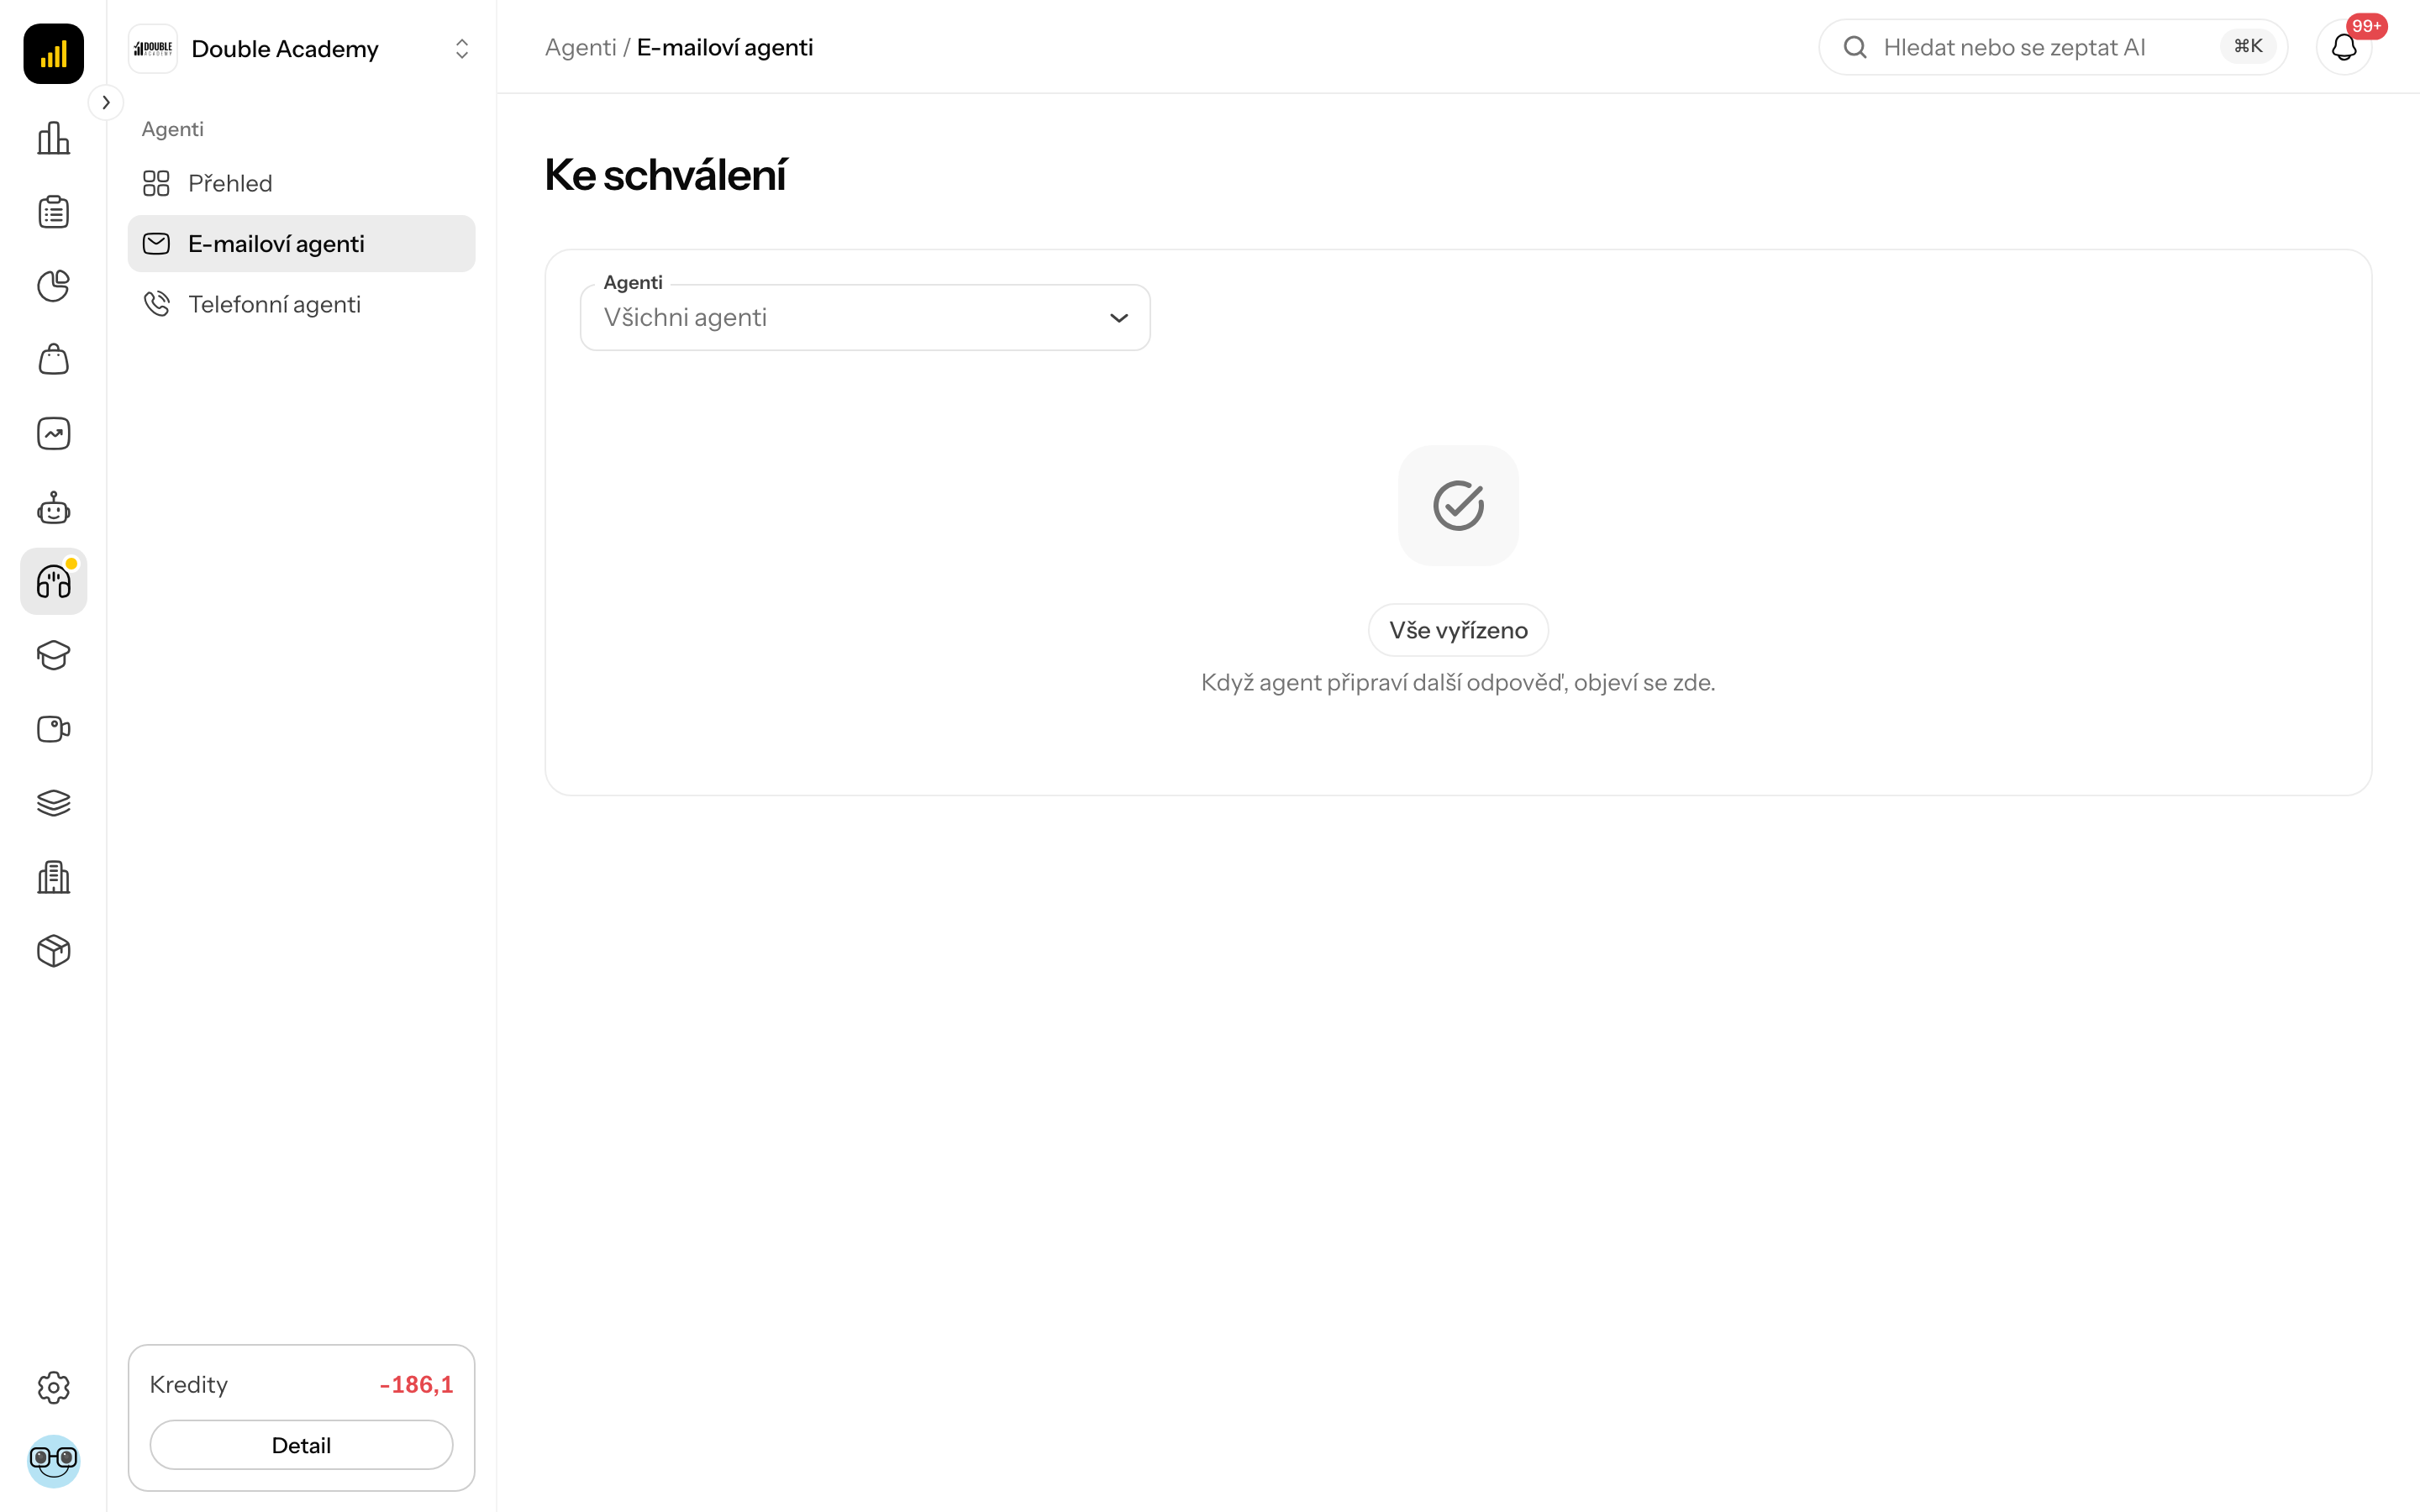This screenshot has width=2420, height=1512.
Task: Open notifications bell with 99+ badge
Action: click(x=2344, y=47)
